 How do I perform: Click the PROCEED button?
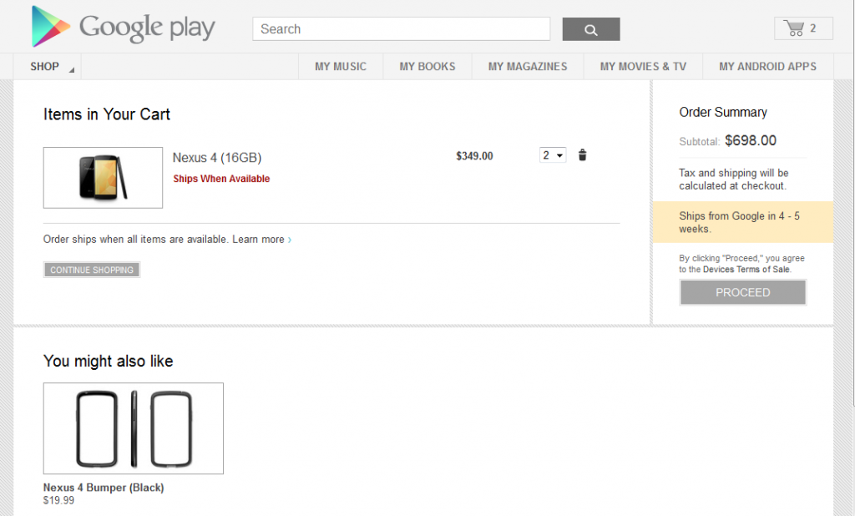tap(742, 292)
